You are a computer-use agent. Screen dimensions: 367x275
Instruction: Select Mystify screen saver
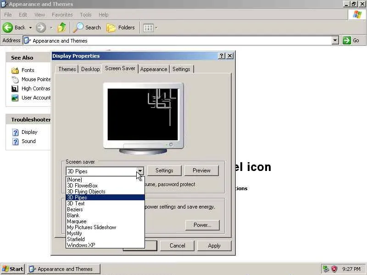(106, 233)
